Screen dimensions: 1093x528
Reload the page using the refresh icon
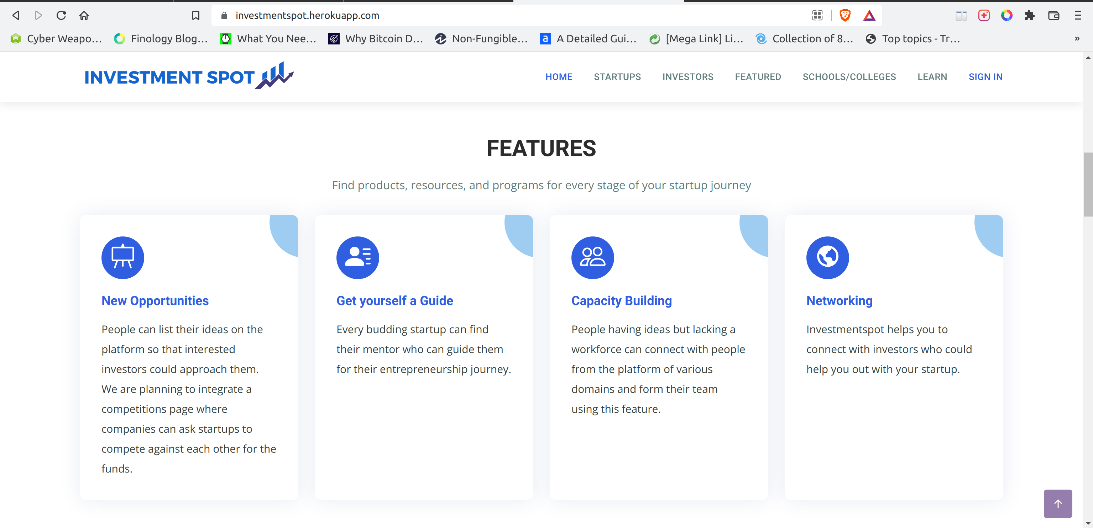[x=61, y=16]
